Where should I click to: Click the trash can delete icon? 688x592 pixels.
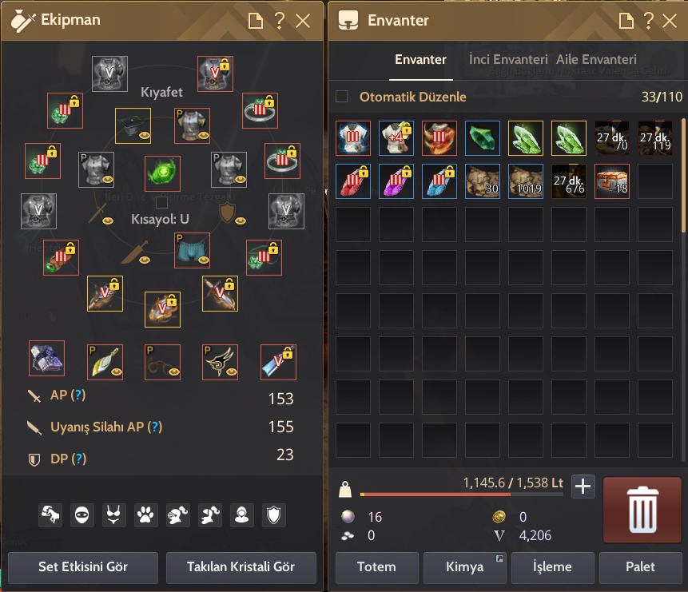[x=642, y=510]
